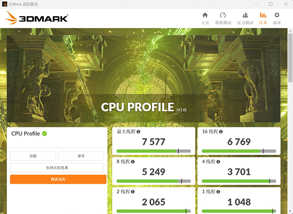
Task: Click the CPU PROFILE banner image
Action: coord(144,78)
